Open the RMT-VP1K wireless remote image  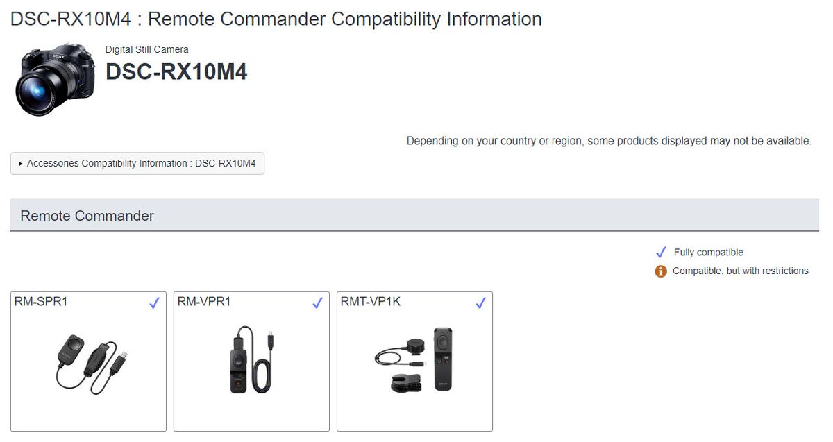click(x=414, y=359)
